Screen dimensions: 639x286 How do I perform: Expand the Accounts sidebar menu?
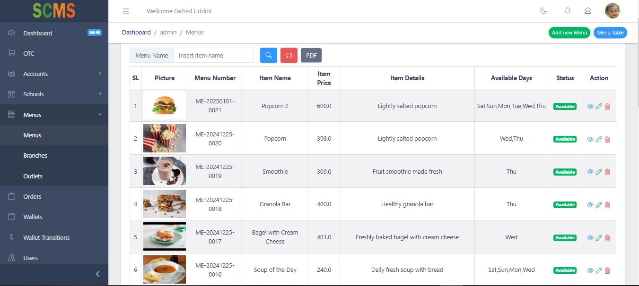pyautogui.click(x=54, y=74)
